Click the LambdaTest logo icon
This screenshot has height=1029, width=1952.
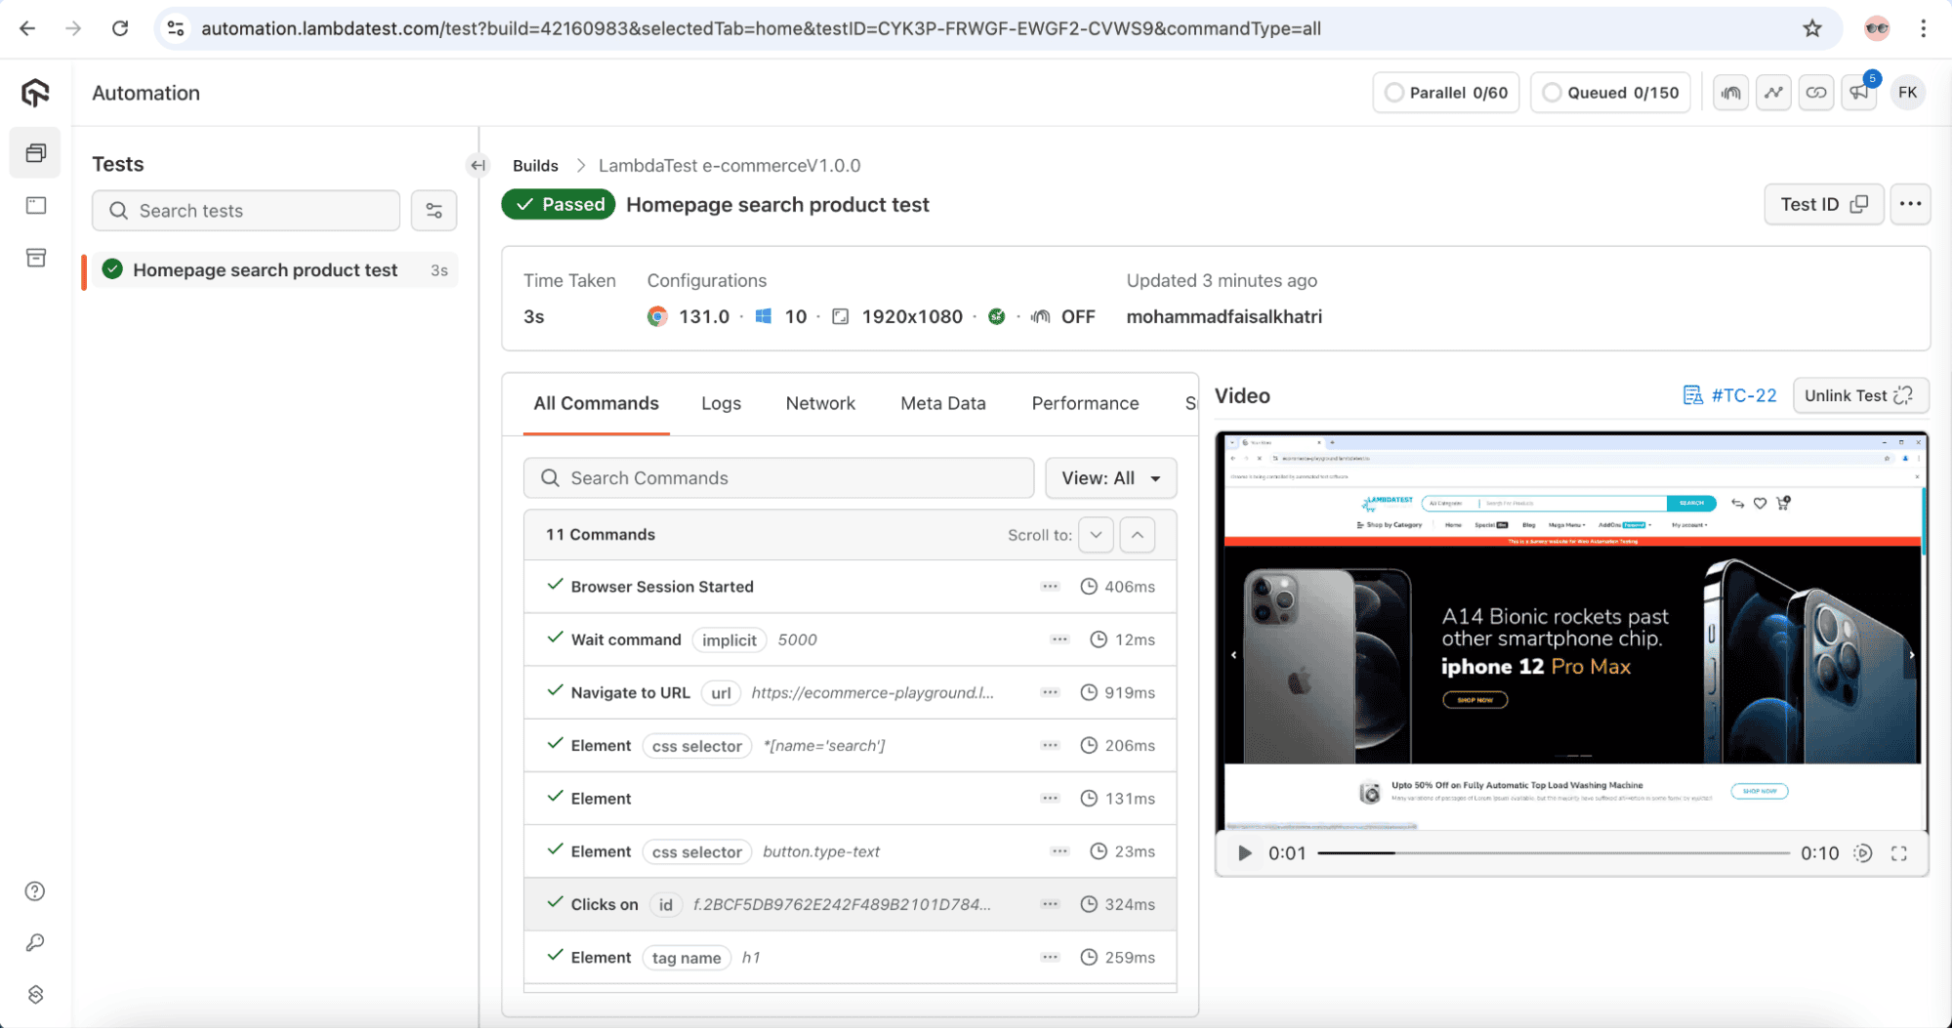(35, 93)
